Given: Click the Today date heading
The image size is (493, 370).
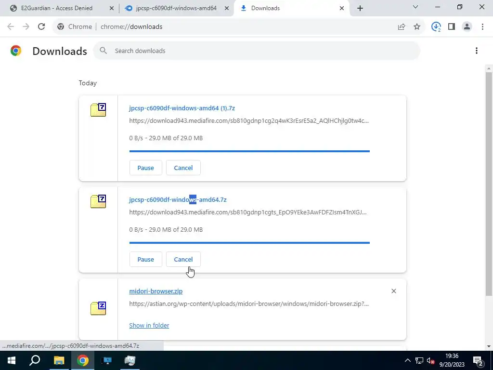Looking at the screenshot, I should (x=88, y=83).
